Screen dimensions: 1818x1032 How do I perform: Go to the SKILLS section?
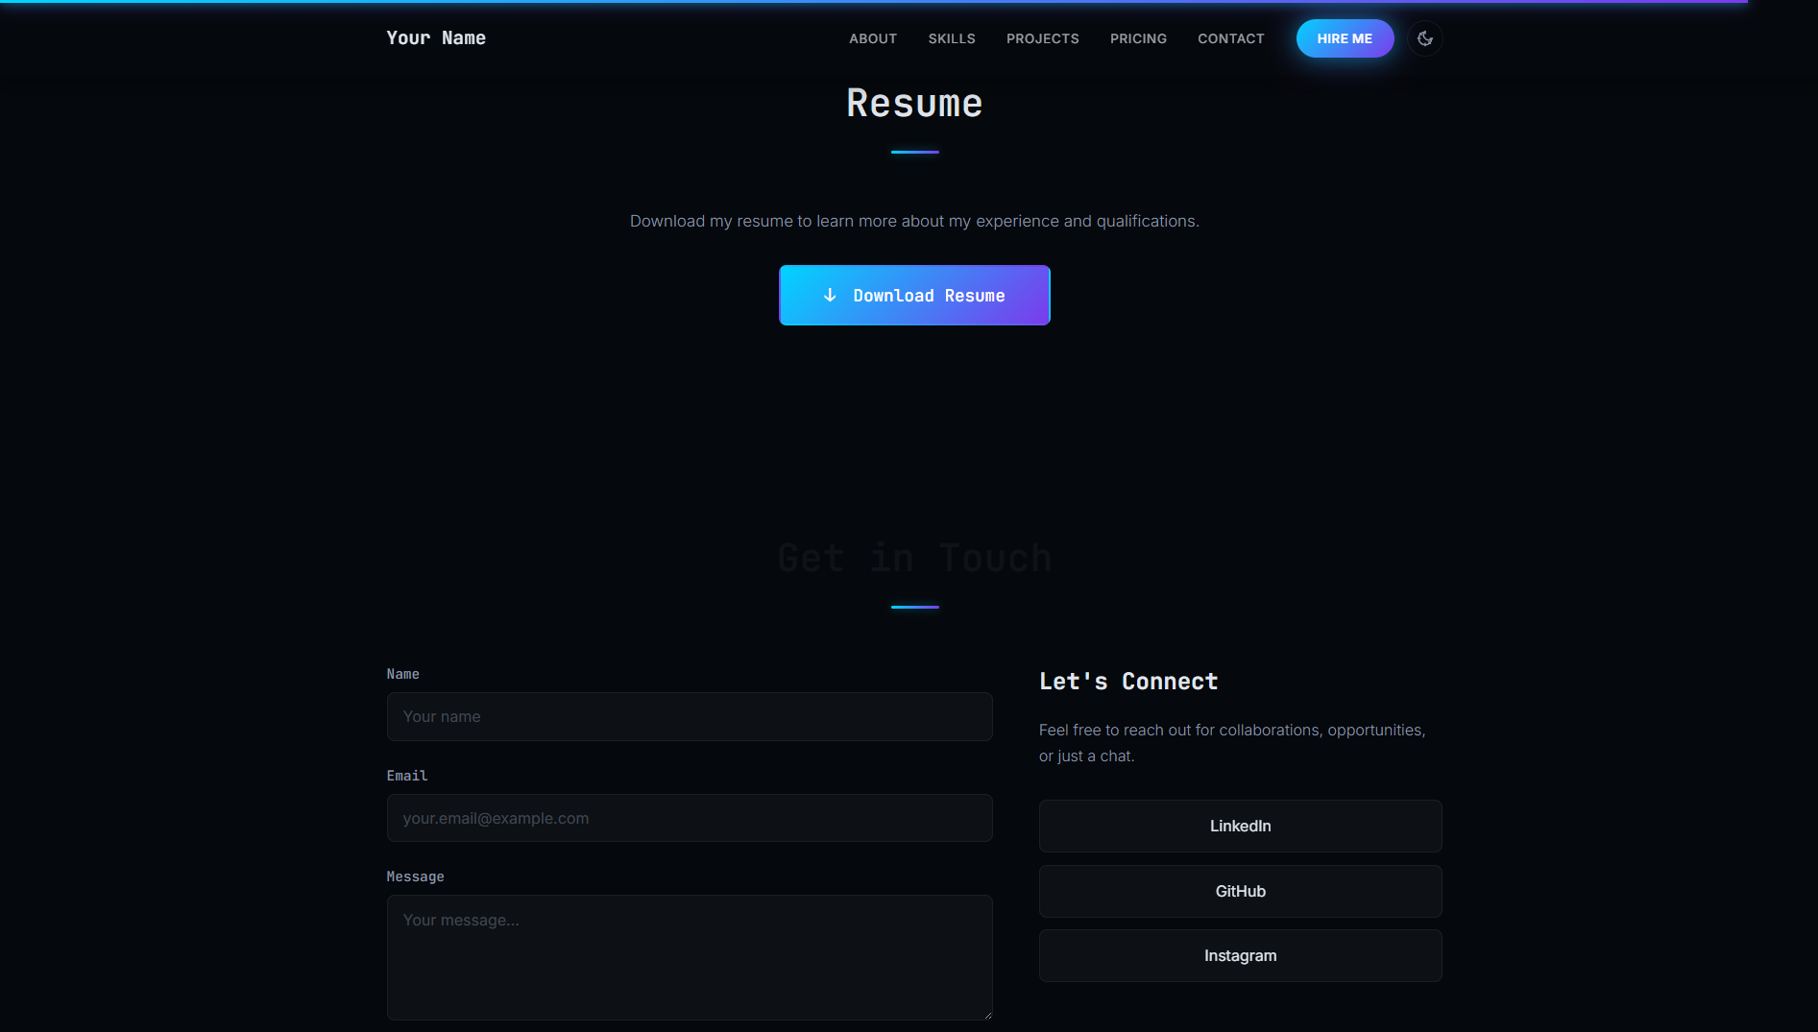[x=952, y=38]
